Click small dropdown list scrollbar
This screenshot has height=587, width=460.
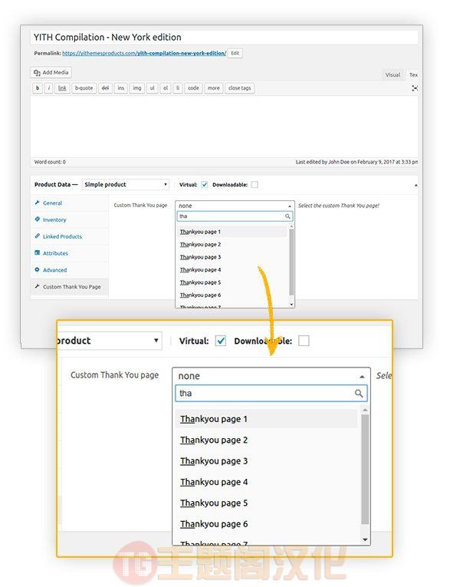[291, 262]
